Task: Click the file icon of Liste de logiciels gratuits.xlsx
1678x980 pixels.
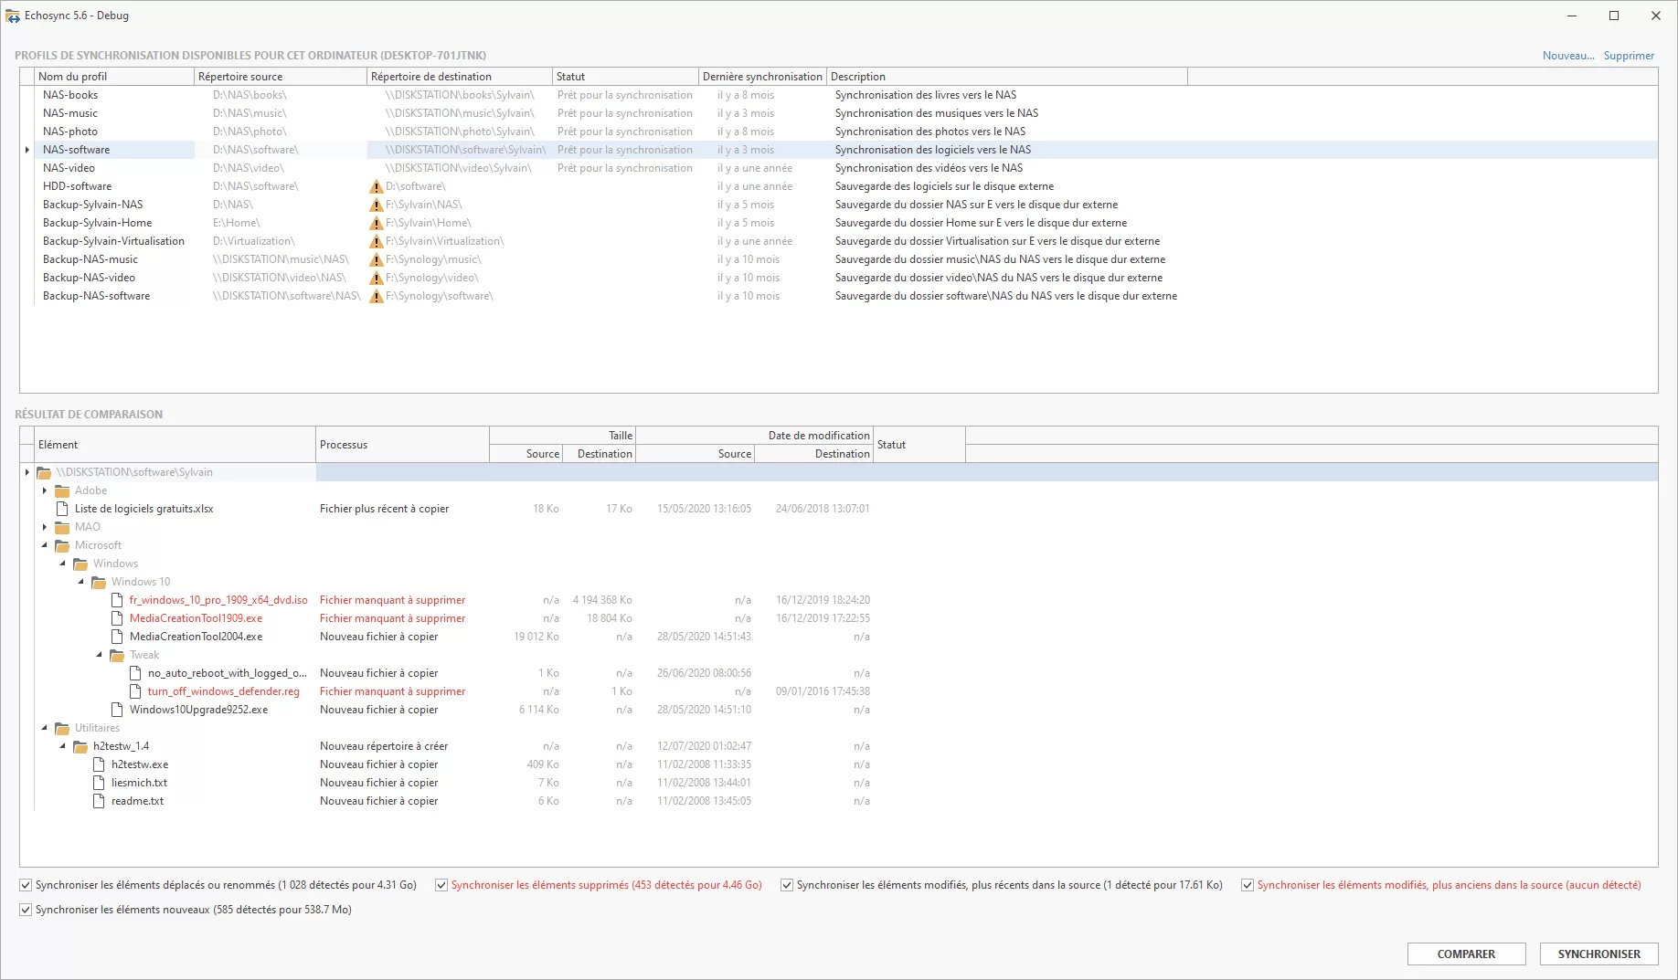Action: [61, 509]
